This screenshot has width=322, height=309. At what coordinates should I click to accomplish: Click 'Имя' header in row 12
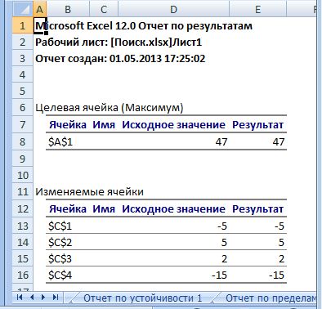coord(104,209)
